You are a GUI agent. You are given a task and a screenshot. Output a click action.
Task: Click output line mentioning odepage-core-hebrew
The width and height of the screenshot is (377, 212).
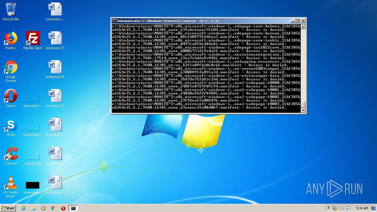coord(206,26)
